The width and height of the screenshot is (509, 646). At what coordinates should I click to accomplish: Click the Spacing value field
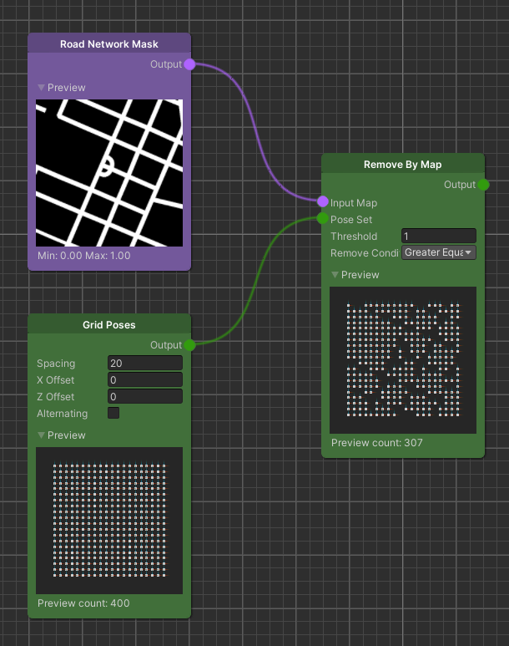pyautogui.click(x=144, y=363)
